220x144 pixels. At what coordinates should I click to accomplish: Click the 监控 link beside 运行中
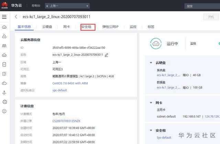point(193,43)
